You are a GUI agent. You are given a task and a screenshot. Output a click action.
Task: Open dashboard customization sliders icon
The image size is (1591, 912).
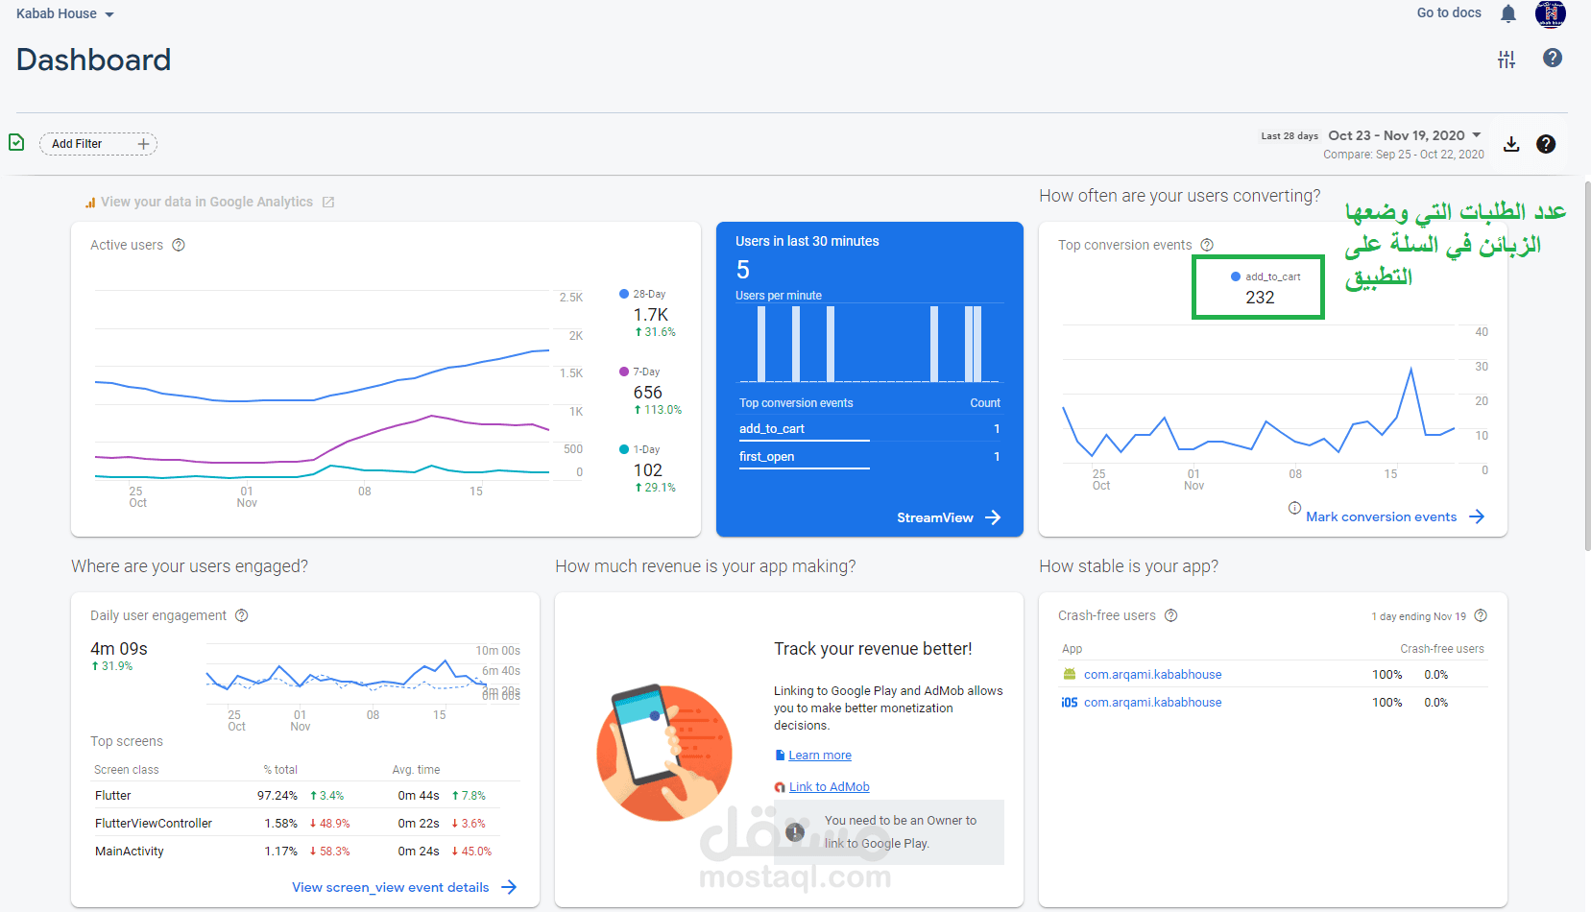1507,60
